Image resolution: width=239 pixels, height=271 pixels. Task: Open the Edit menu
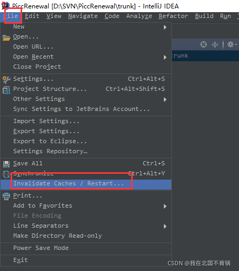coord(32,16)
